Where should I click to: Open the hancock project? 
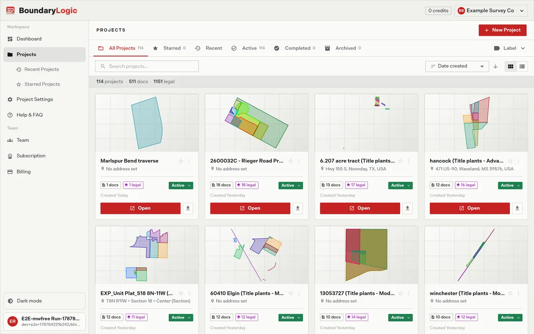tap(470, 208)
